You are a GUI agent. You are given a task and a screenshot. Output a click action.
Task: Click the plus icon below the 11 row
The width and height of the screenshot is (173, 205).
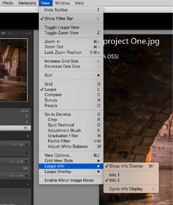(x=28, y=136)
